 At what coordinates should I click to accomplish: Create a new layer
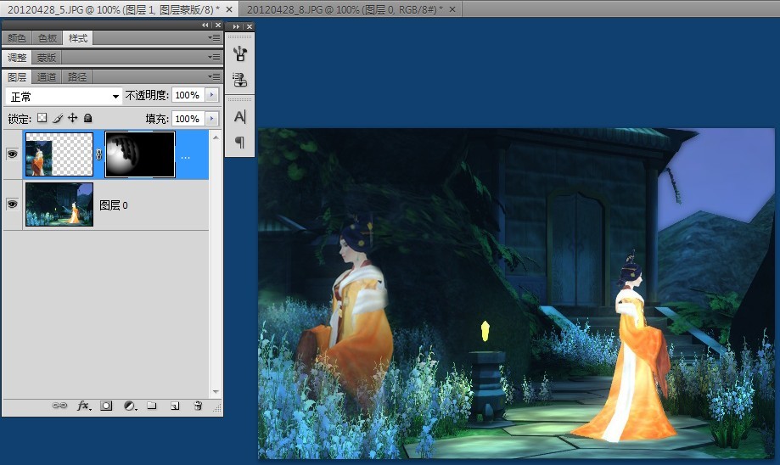pyautogui.click(x=175, y=406)
